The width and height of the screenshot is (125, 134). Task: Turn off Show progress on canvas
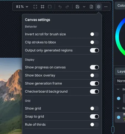[94, 67]
